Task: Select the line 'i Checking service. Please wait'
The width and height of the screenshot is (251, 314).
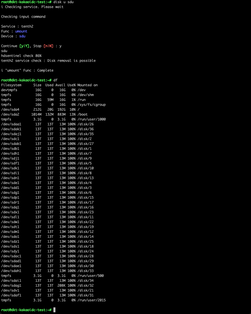Action: point(32,7)
